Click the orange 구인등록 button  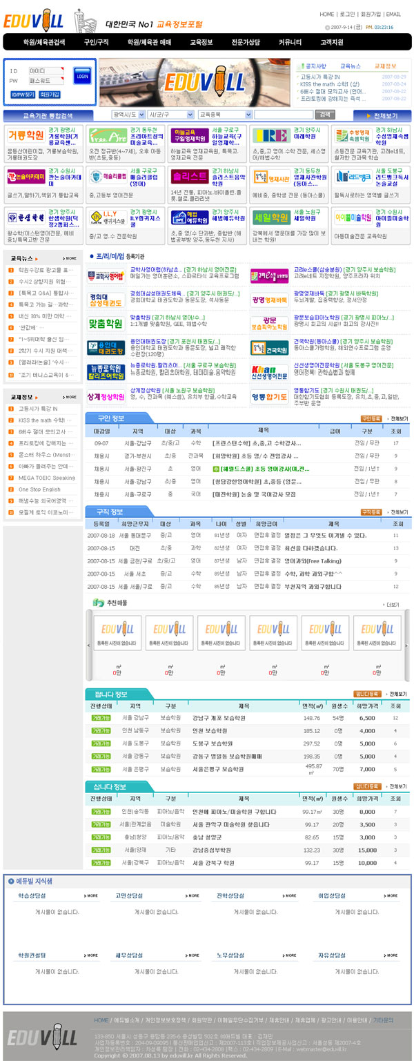(x=370, y=418)
